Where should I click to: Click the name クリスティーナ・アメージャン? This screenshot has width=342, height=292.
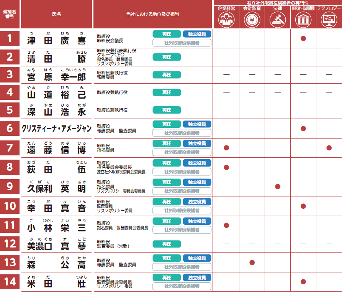coord(57,128)
